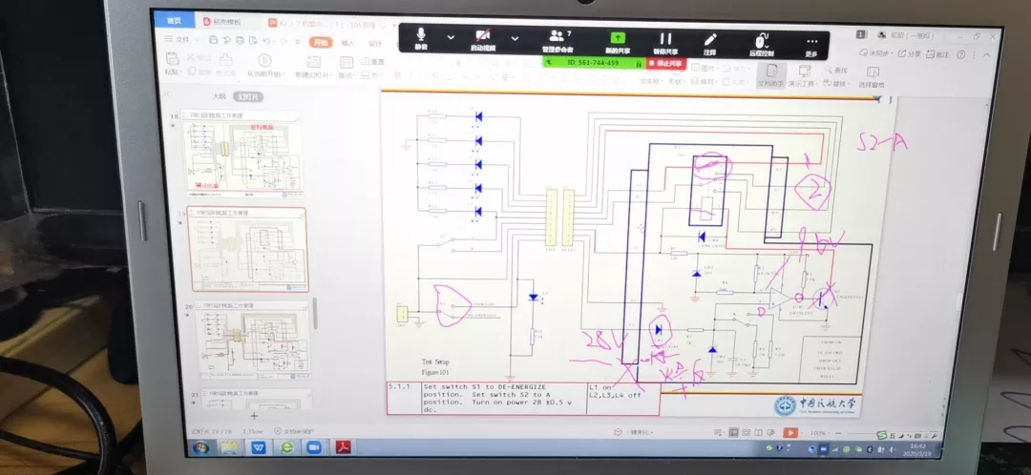Start slideshow with orange play button
Viewport: 1031px width, 475px height.
coord(789,433)
